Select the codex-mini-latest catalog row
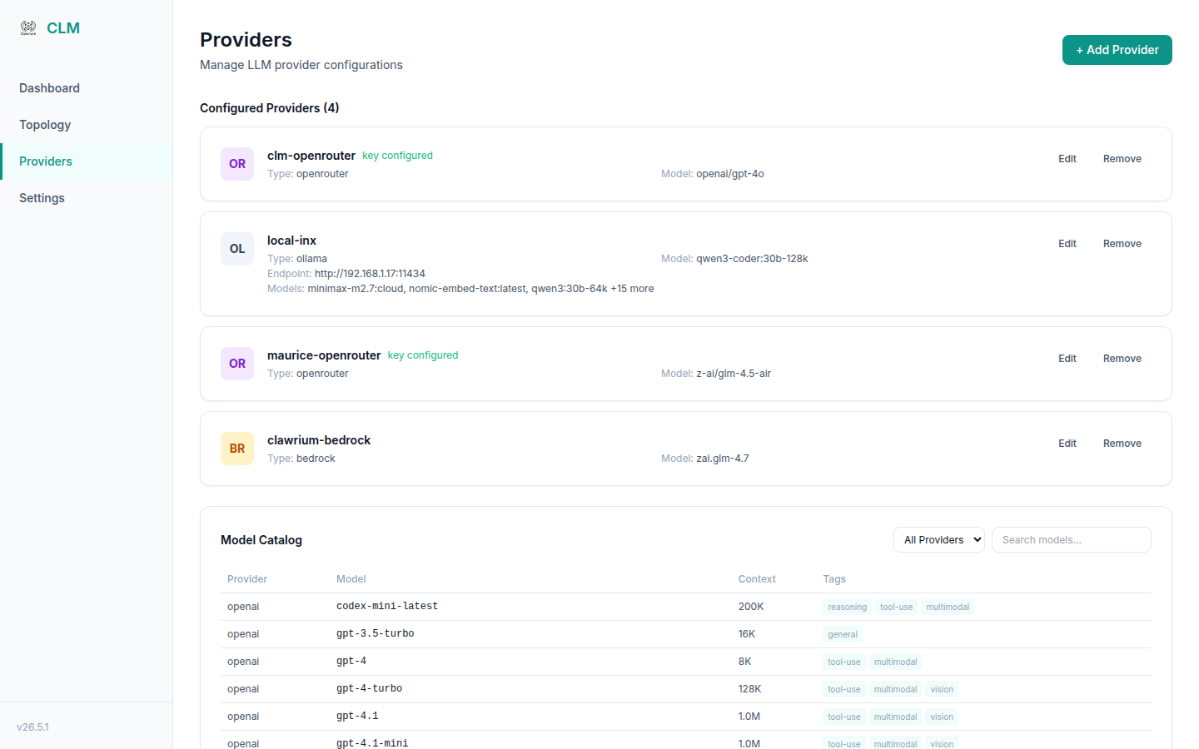The width and height of the screenshot is (1199, 749). tap(686, 607)
